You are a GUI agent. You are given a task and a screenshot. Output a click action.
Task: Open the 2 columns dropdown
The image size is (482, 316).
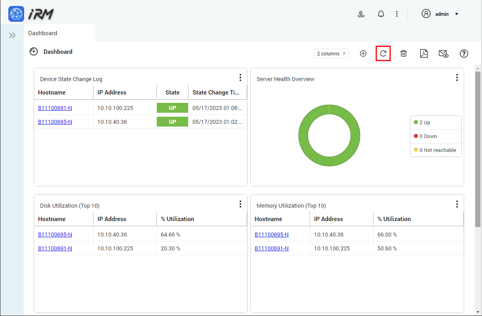tap(331, 53)
